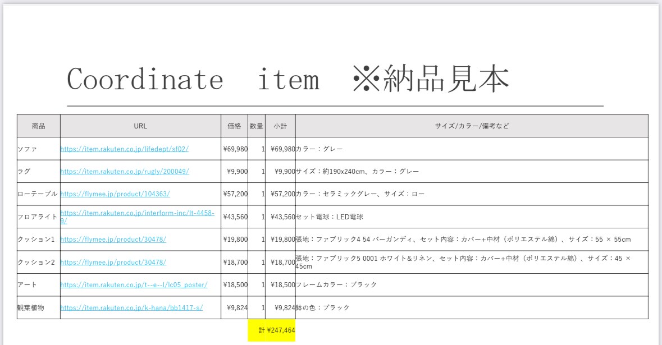662x345 pixels.
Task: Select ¥57,200 in the 小計 column
Action: click(283, 194)
